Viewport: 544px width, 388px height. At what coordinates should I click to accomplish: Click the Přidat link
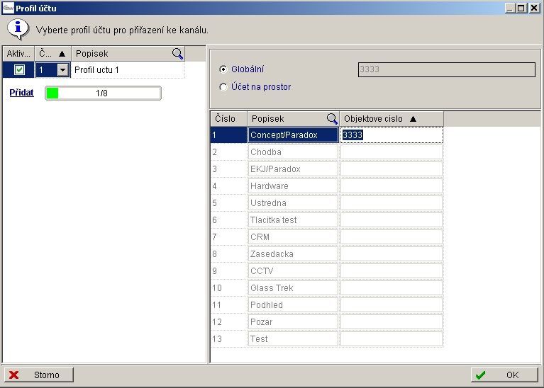21,93
